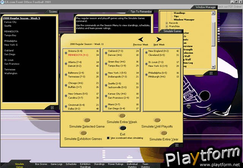Open the Simulate Games bottom menu item

[19, 165]
